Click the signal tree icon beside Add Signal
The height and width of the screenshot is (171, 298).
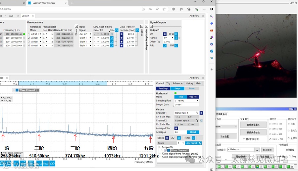tap(200, 143)
